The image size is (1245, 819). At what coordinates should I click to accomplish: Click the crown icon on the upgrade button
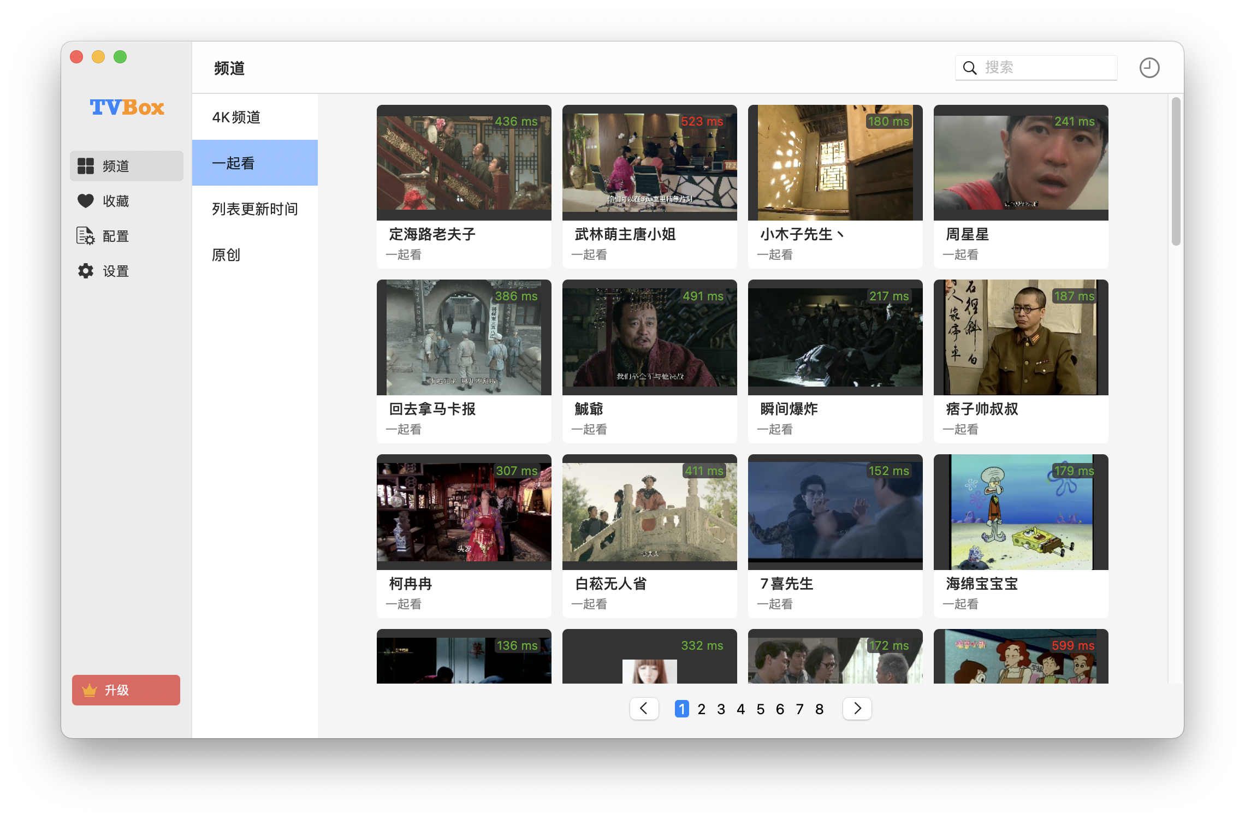pos(90,690)
